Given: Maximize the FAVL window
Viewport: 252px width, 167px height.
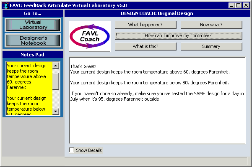Looking at the screenshot, I should (x=238, y=5).
